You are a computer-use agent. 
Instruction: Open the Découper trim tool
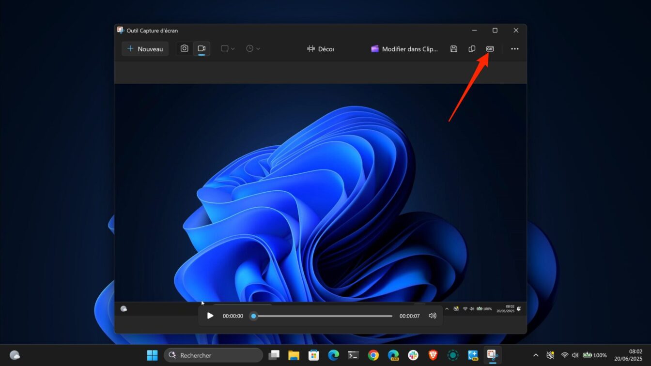click(320, 48)
